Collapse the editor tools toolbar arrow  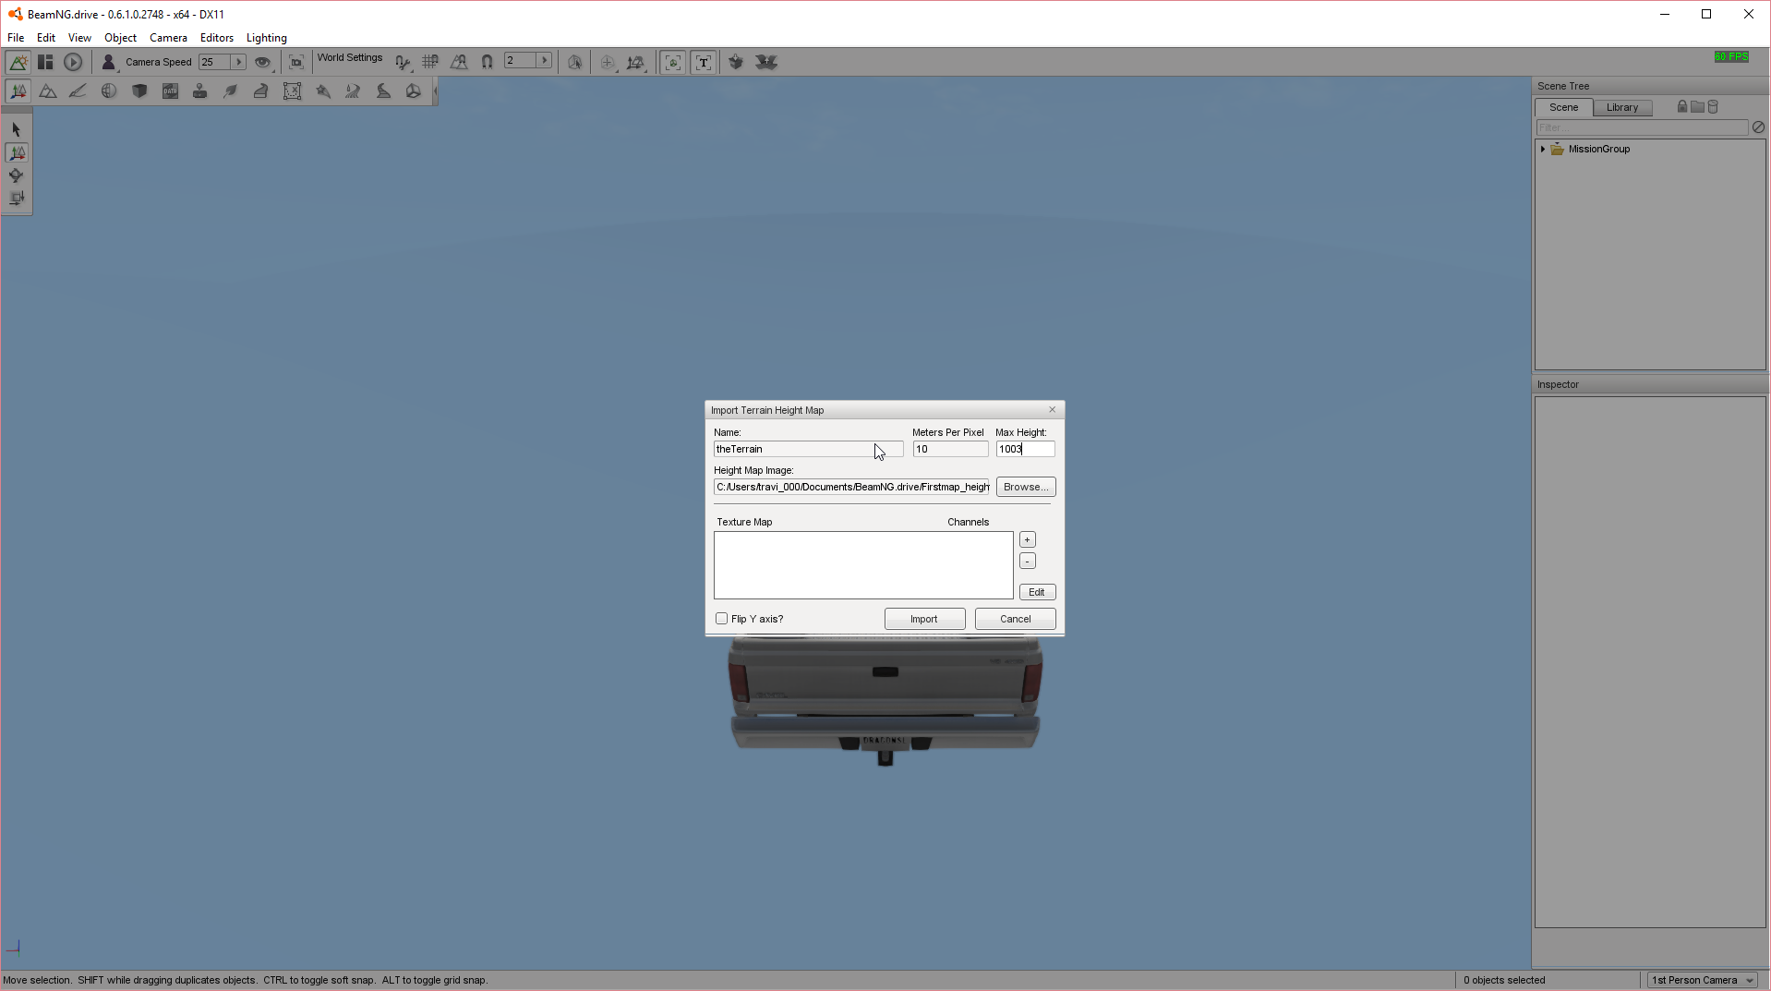pos(435,91)
